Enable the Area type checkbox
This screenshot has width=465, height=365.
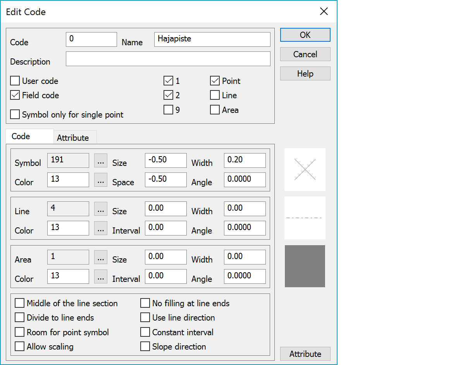click(x=215, y=110)
